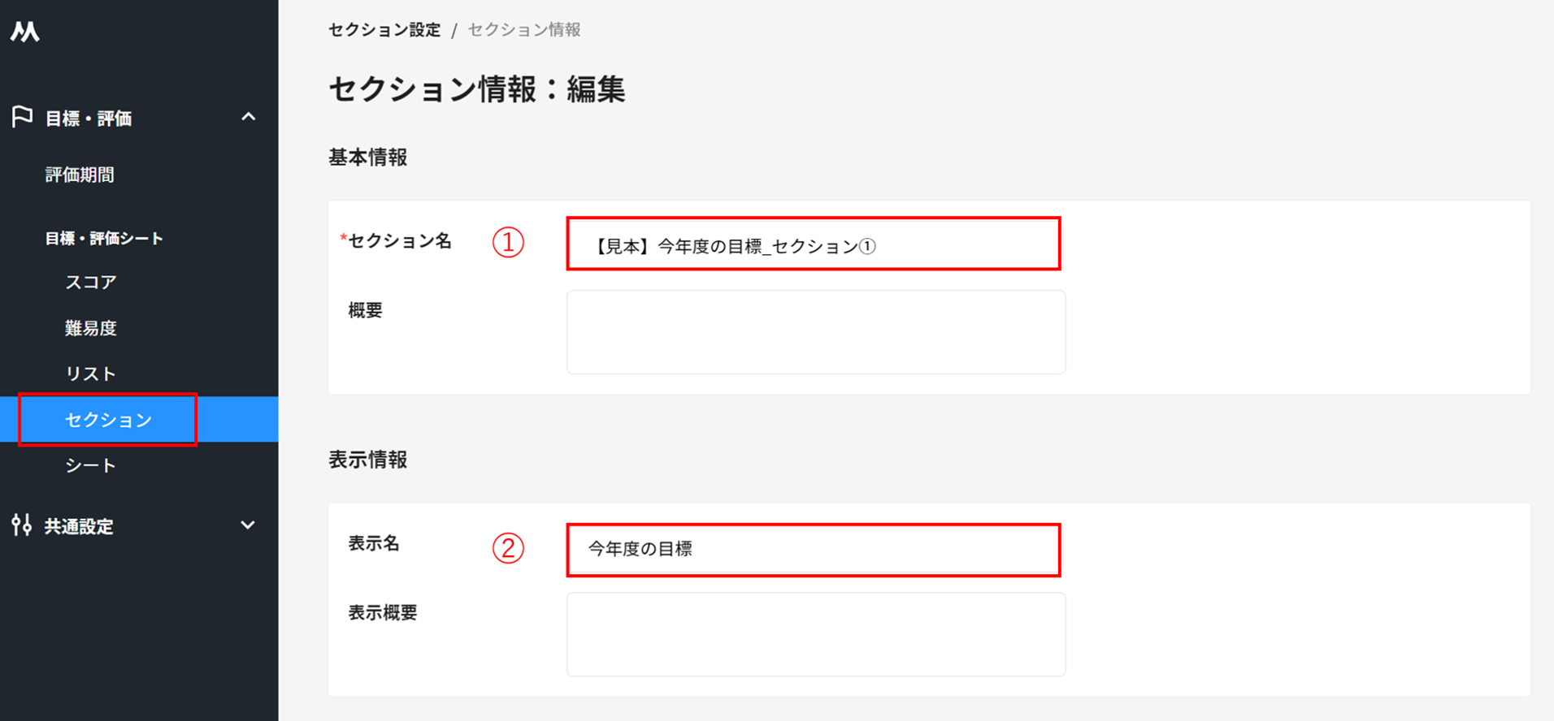Click into the 概要 text area

pyautogui.click(x=815, y=332)
